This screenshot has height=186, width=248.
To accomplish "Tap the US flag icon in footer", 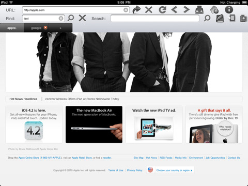I will [x=150, y=170].
